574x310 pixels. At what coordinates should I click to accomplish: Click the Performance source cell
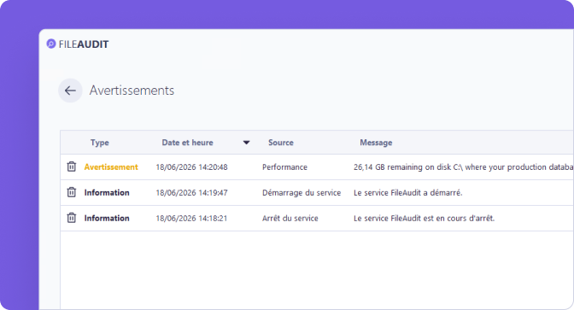(x=284, y=167)
